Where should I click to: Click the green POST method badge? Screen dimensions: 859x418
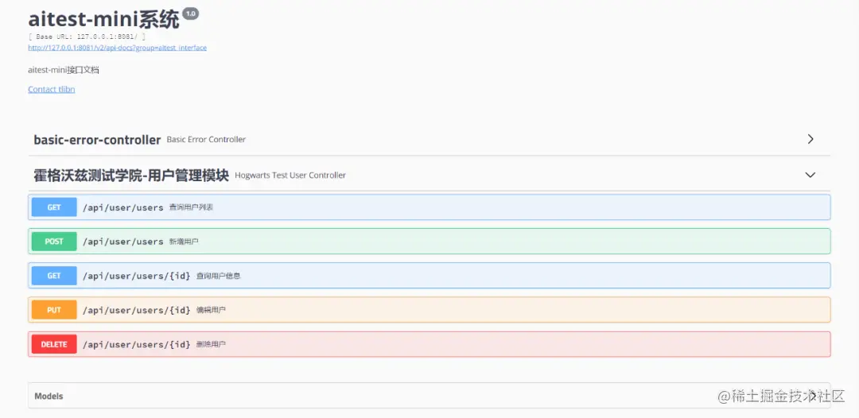click(x=54, y=242)
